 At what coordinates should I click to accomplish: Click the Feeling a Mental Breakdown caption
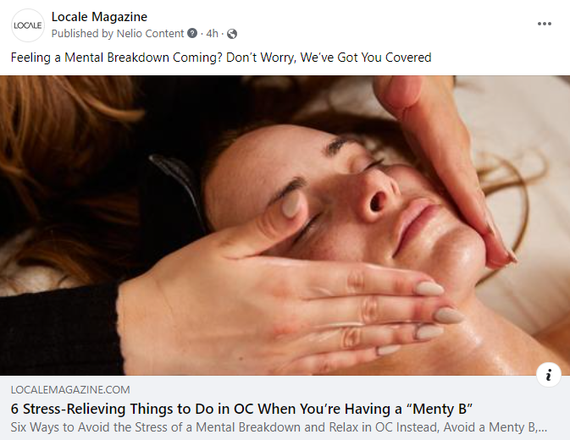coord(221,58)
